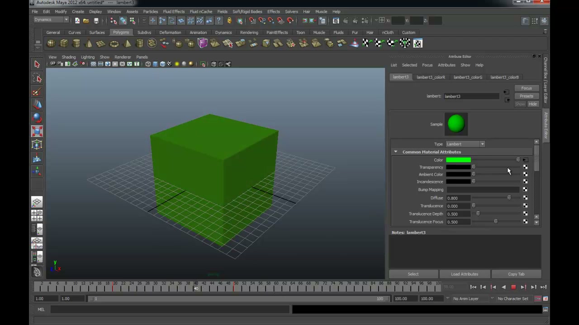Select the arrow Select tool in toolbox
Viewport: 579px width, 325px height.
[x=37, y=64]
